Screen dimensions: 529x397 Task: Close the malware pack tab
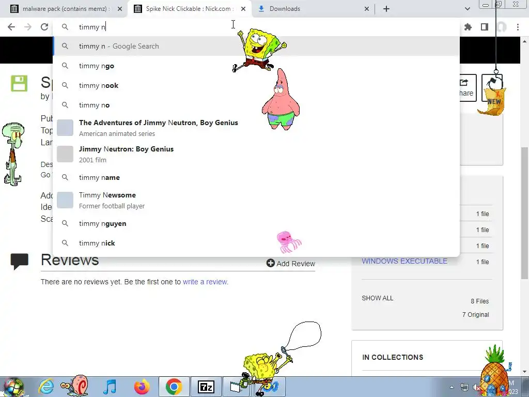coord(120,9)
